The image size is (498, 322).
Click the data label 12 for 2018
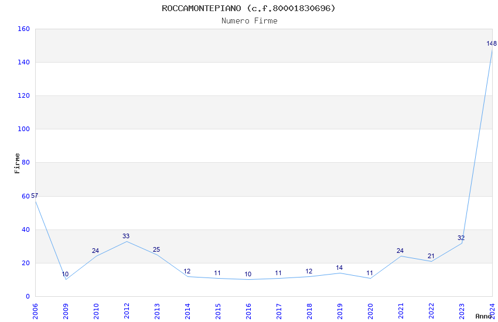tap(309, 271)
